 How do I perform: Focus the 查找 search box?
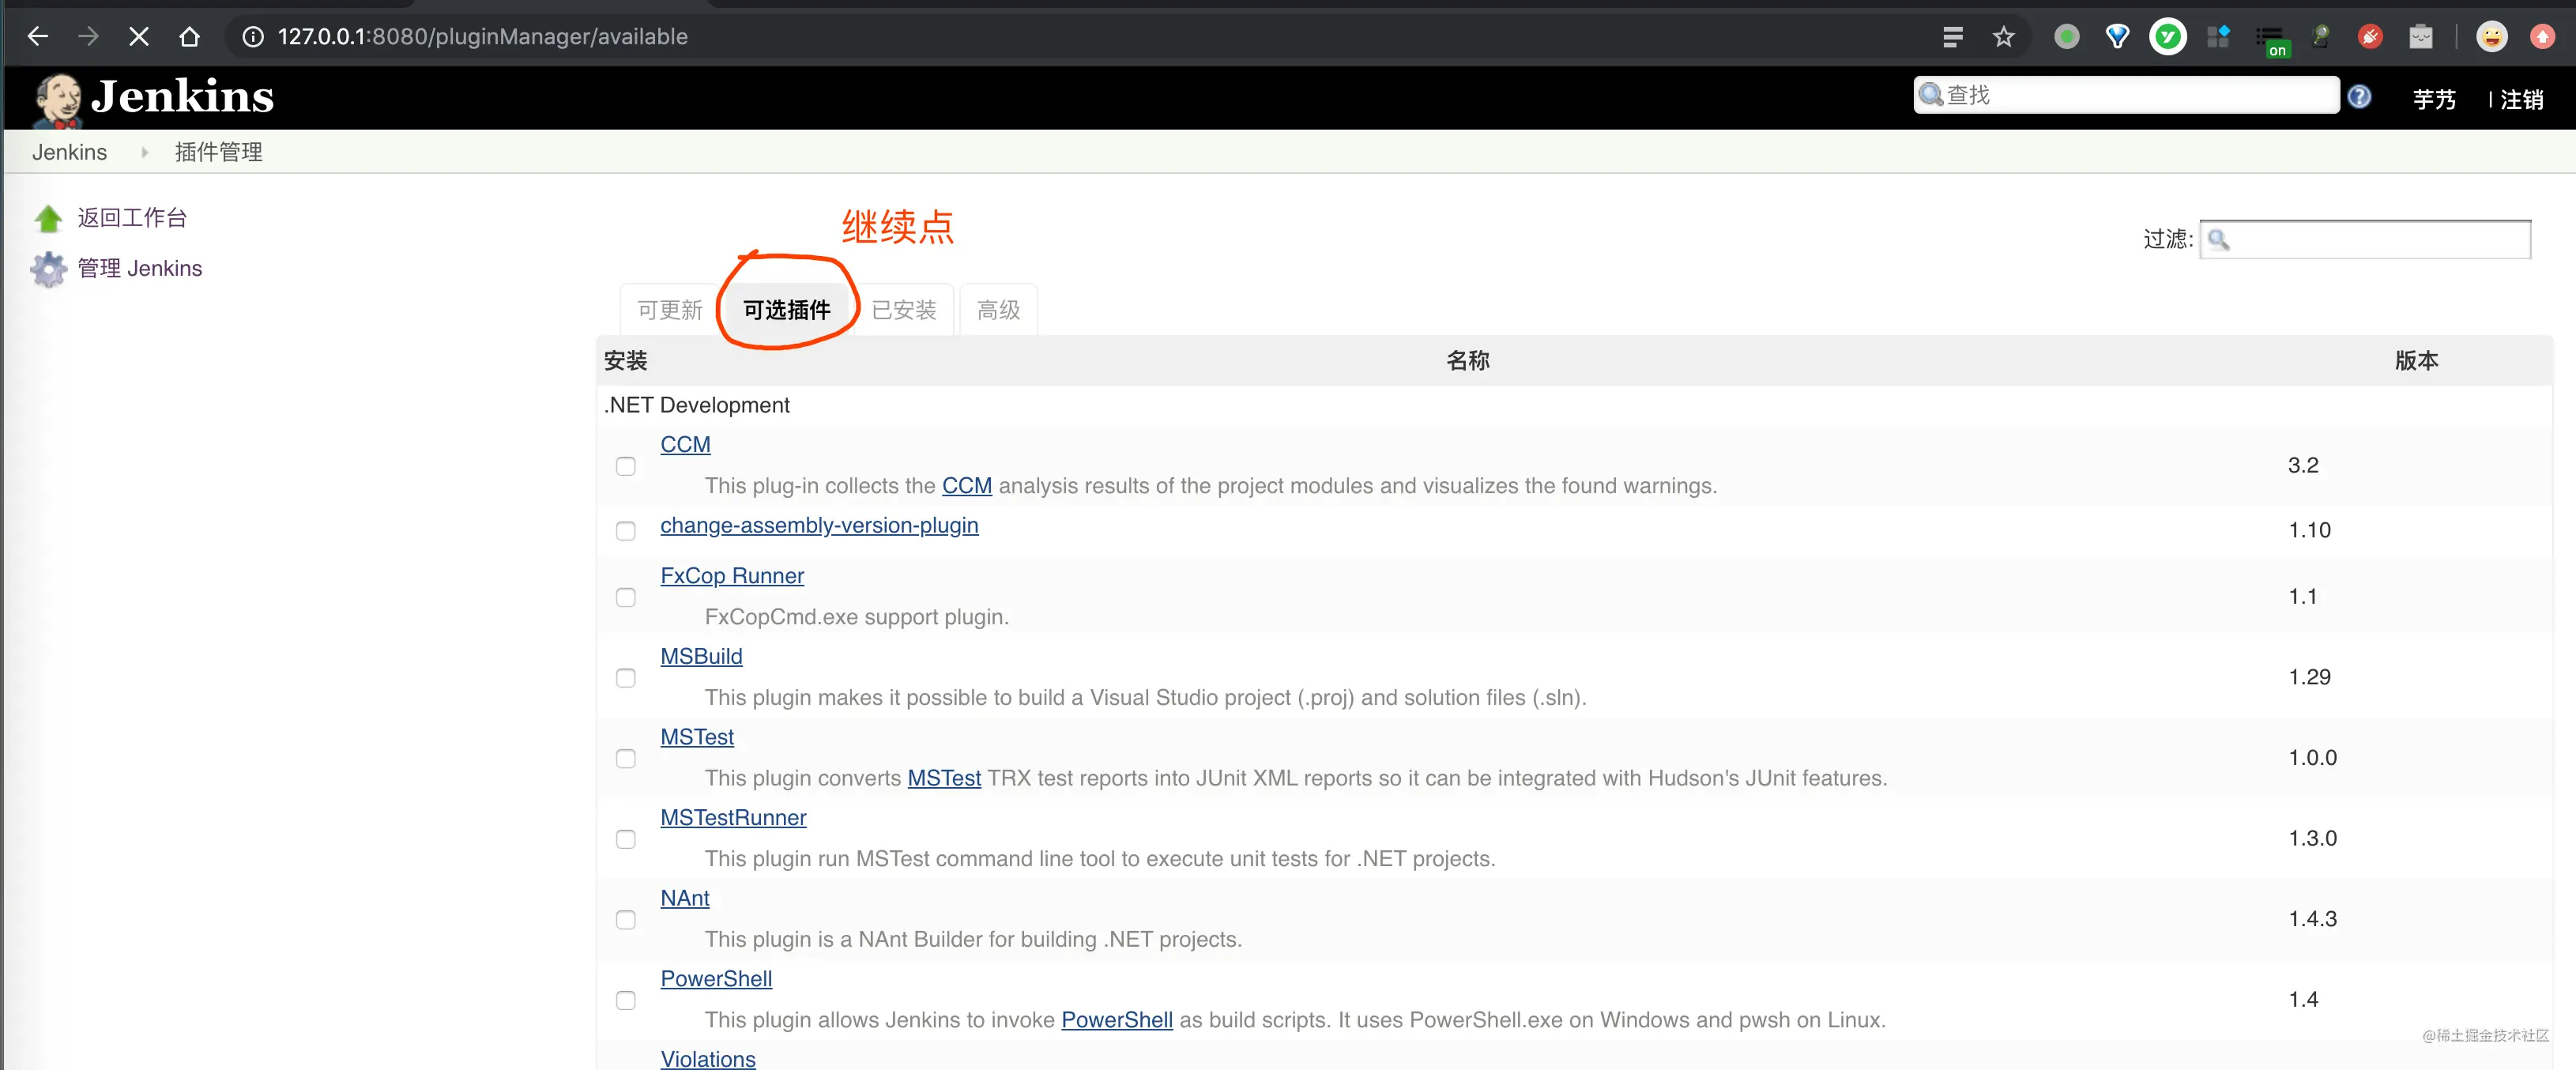(x=2126, y=95)
